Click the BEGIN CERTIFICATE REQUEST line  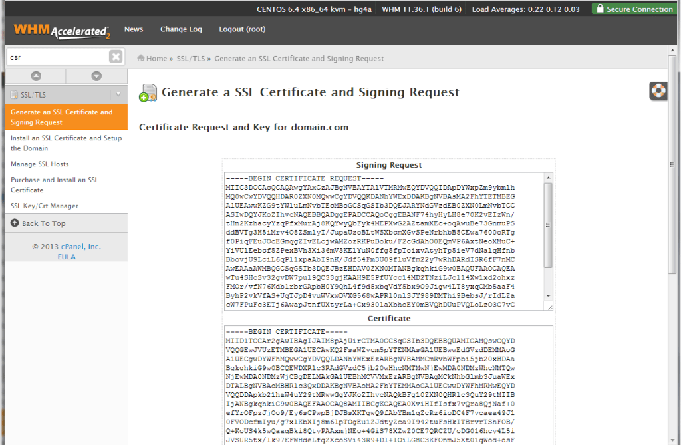point(305,178)
